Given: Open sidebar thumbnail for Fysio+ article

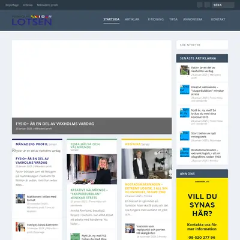Looking at the screenshot, I should (x=185, y=70).
